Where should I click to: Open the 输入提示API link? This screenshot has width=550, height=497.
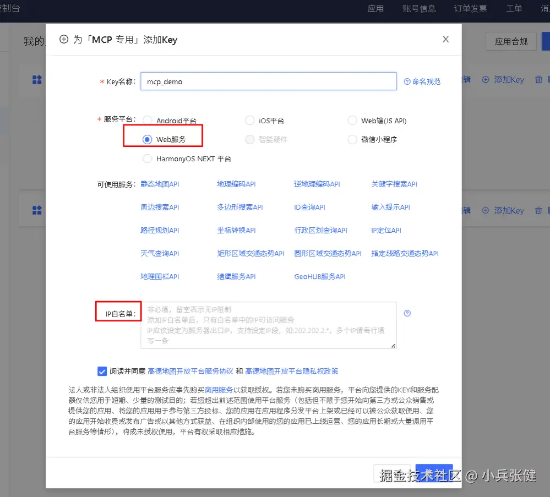(x=391, y=207)
